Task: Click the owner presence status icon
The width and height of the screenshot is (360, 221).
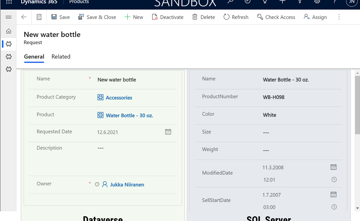Action: point(97,184)
